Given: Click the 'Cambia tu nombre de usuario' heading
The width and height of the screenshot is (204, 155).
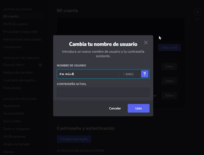Looking at the screenshot, I should 103,44.
